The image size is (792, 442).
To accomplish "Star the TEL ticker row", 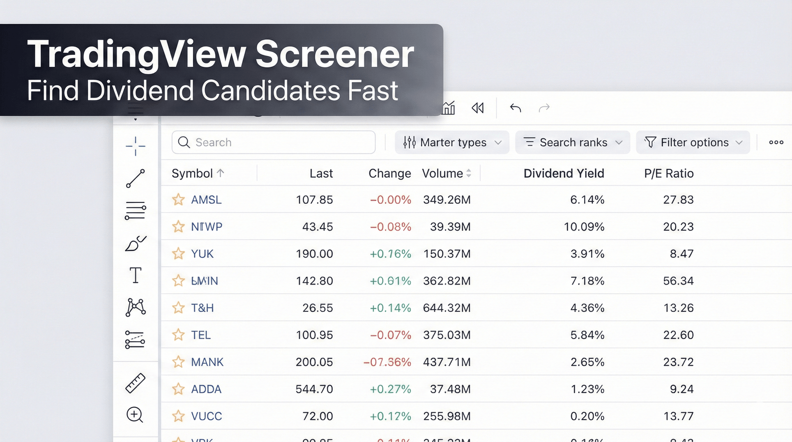I will 178,335.
